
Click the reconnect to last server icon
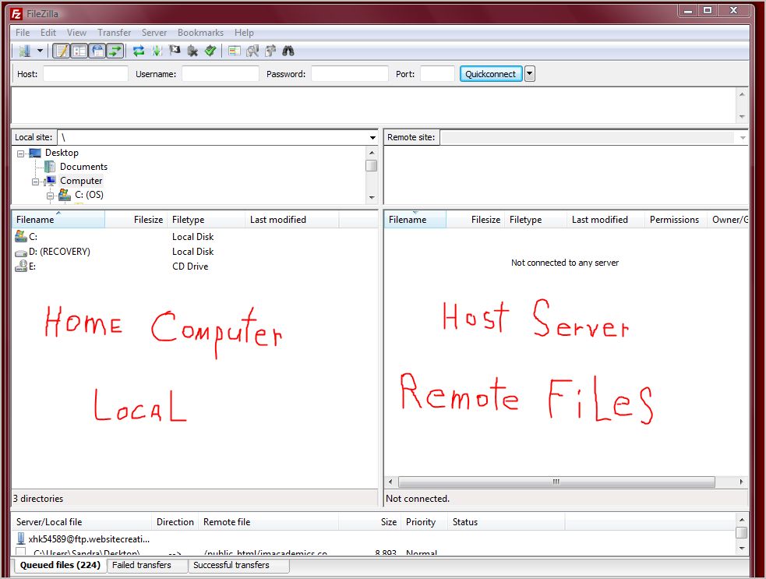tap(210, 51)
